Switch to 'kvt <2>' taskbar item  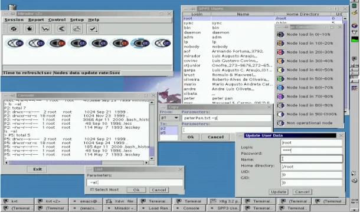tap(51, 201)
